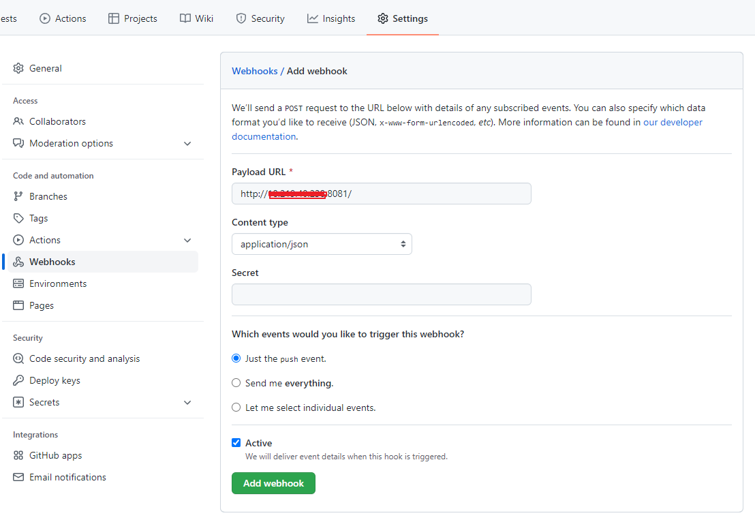Expand sidebar Actions chevron
Image resolution: width=755 pixels, height=522 pixels.
coord(187,241)
